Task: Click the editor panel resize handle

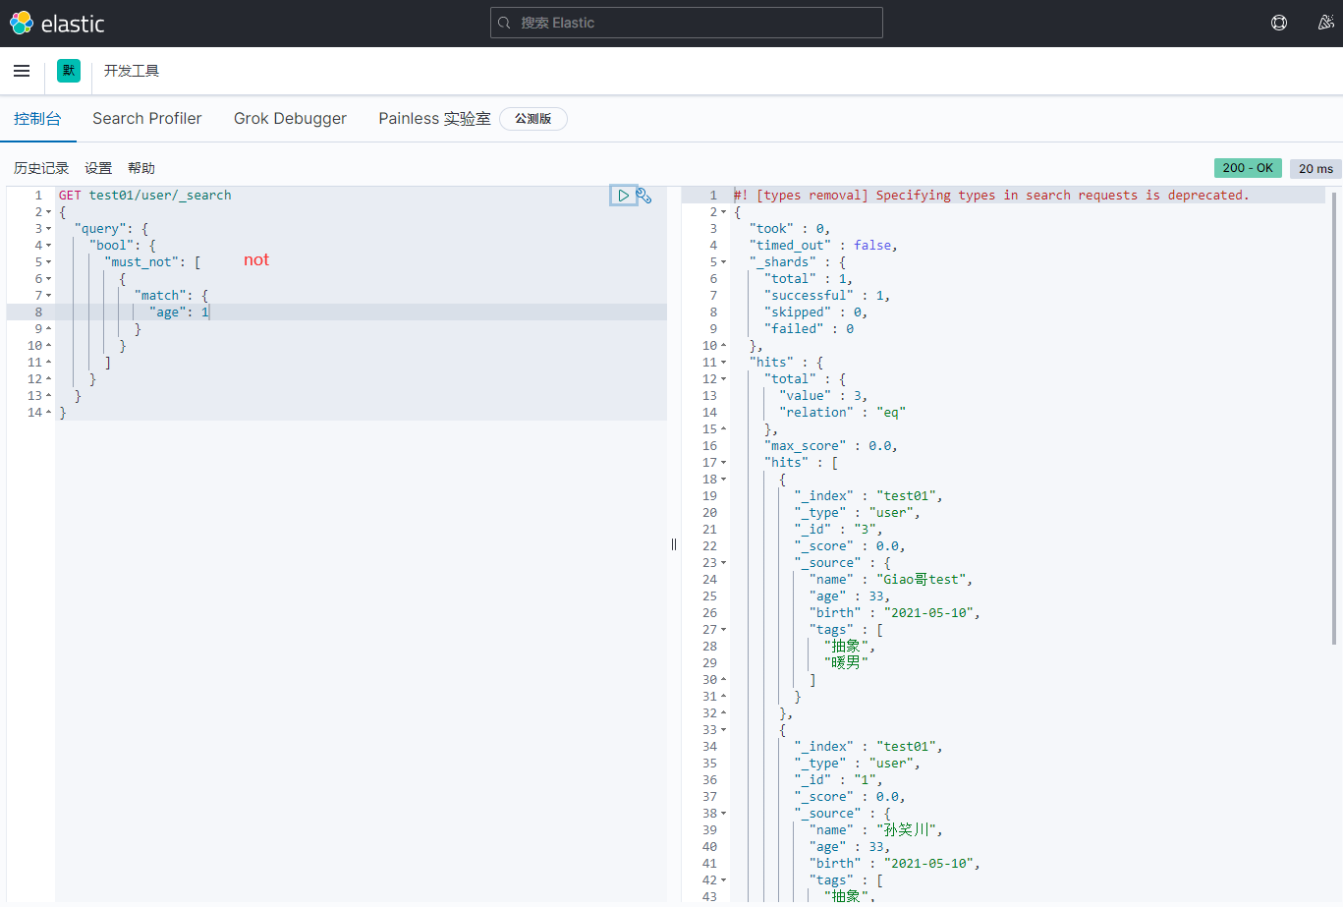Action: [x=674, y=544]
